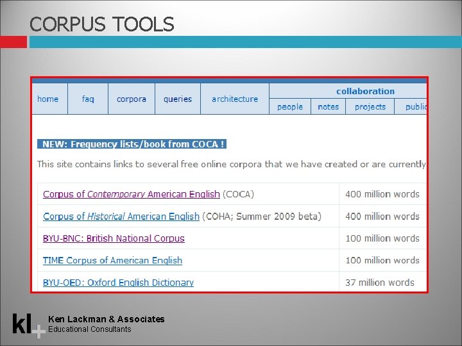Click the Ken Lackman & Associates text
This screenshot has height=346, width=462.
click(x=107, y=319)
